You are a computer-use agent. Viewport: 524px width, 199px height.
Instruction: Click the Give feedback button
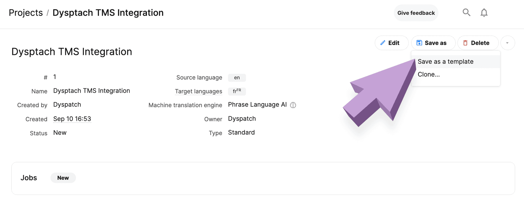tap(416, 12)
